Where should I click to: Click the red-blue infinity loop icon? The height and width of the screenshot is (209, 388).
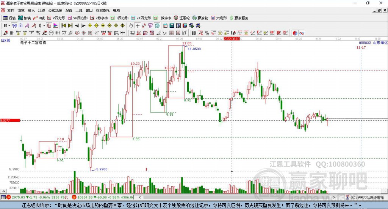click(x=301, y=33)
